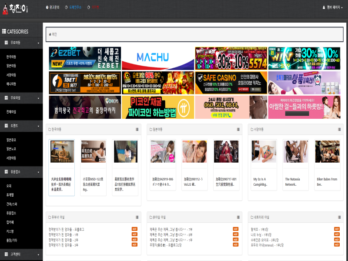Click folder icon in 유부녀 야설 panel header
The height and width of the screenshot is (261, 348).
tap(50, 217)
